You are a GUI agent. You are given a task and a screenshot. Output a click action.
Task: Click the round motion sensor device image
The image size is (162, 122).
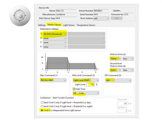tap(20, 16)
